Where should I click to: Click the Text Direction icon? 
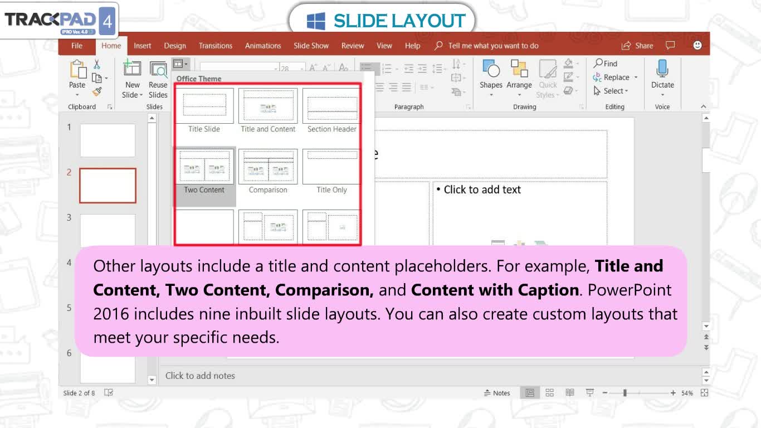click(457, 64)
